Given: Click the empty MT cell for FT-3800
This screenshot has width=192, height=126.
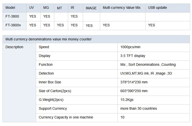Looking at the screenshot, I should tap(61, 17).
